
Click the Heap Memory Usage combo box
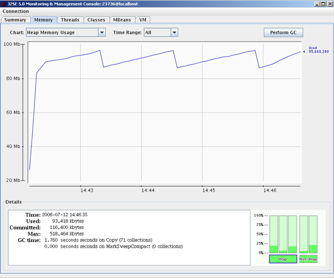click(65, 33)
